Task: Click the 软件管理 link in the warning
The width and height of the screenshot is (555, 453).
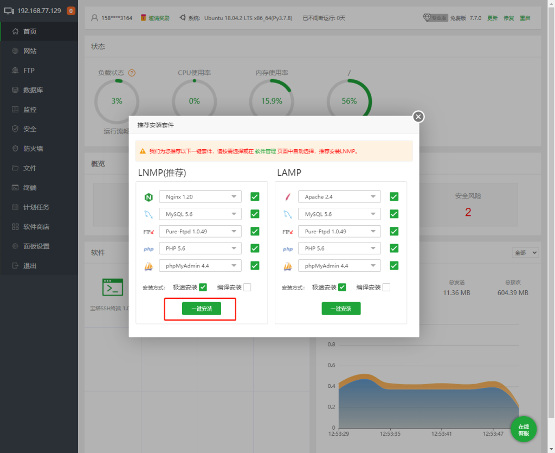Action: pos(266,151)
